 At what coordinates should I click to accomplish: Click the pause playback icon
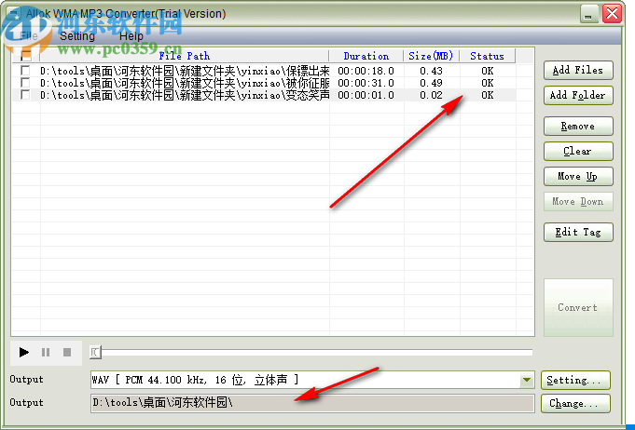(x=46, y=353)
